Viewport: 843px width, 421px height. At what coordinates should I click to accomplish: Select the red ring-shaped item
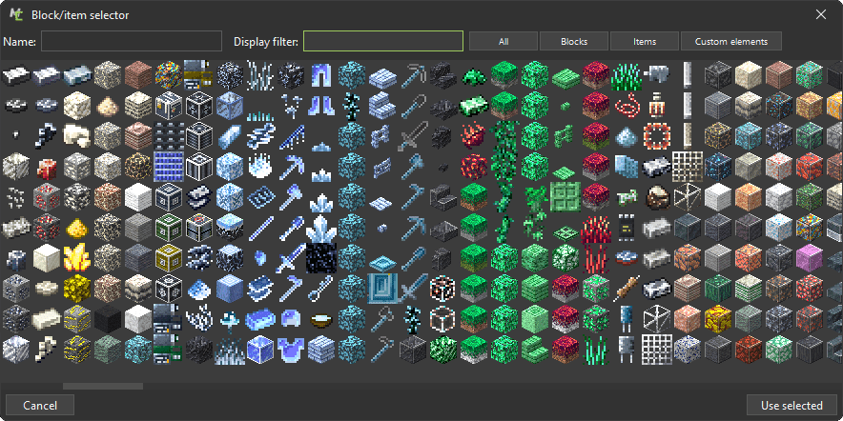click(656, 136)
